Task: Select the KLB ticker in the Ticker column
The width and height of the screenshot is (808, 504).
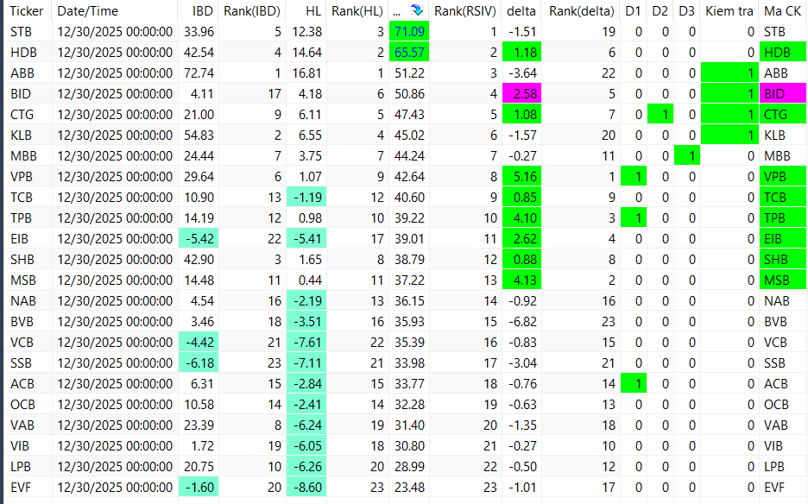Action: click(21, 135)
